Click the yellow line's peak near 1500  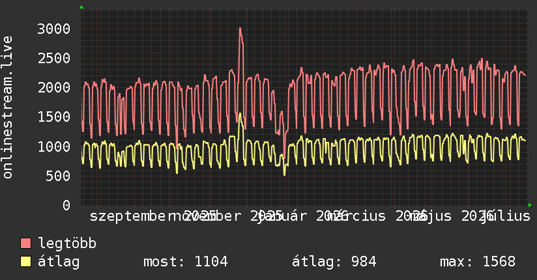coord(240,115)
